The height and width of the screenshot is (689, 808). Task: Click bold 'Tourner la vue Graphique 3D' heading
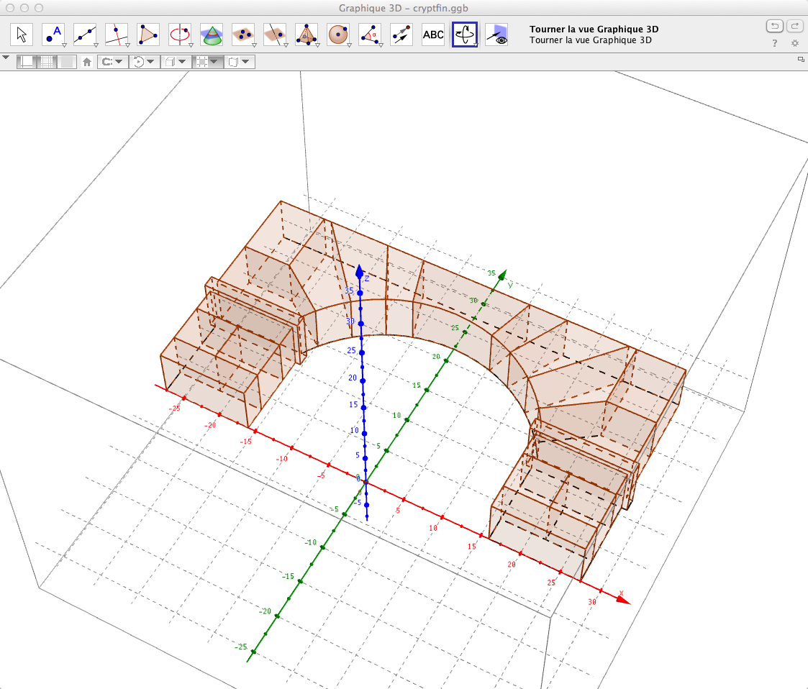[594, 29]
